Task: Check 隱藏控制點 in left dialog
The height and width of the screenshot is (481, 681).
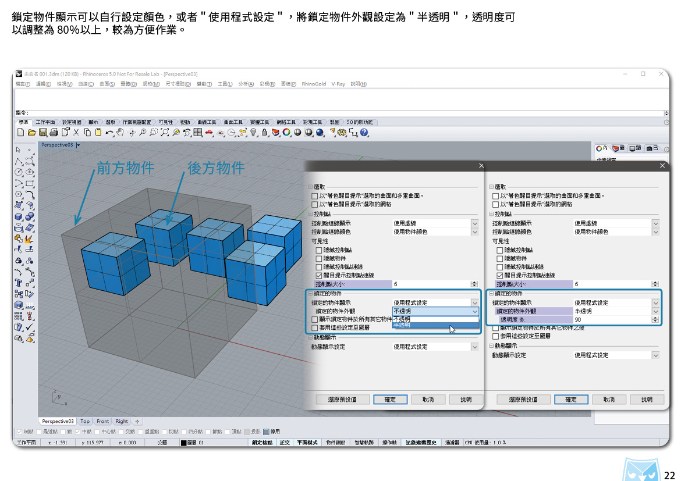Action: point(319,250)
